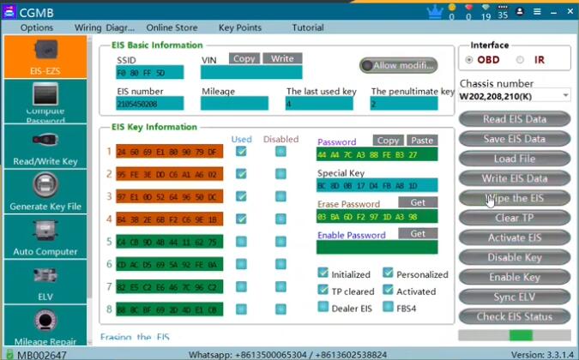579x360 pixels.
Task: Open the Generate Key File tool
Action: coord(43,191)
